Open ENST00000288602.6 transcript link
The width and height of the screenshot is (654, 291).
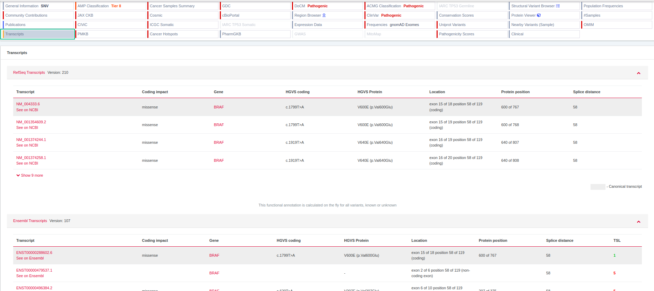(34, 253)
